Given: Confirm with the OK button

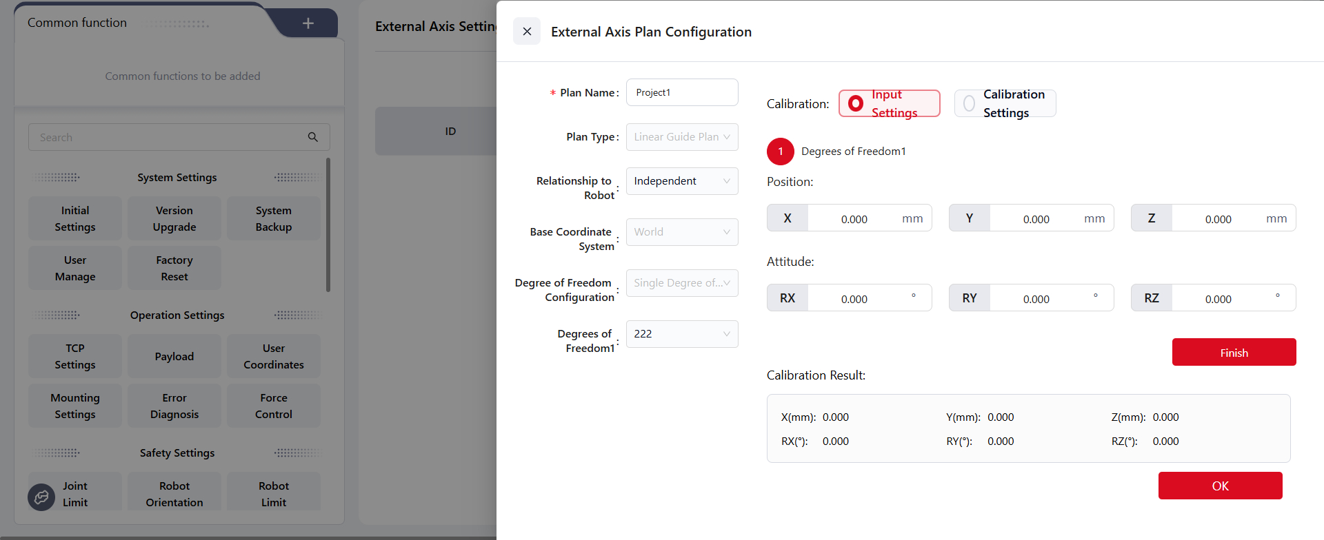Looking at the screenshot, I should [1220, 486].
